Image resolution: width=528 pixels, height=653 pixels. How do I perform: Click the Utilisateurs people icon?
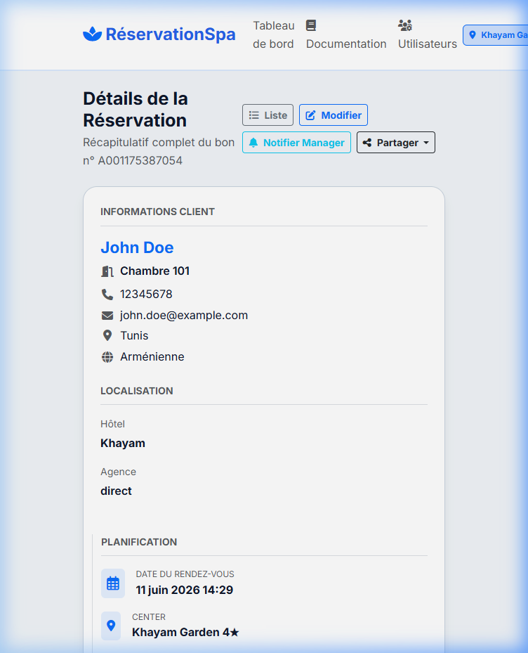(405, 25)
